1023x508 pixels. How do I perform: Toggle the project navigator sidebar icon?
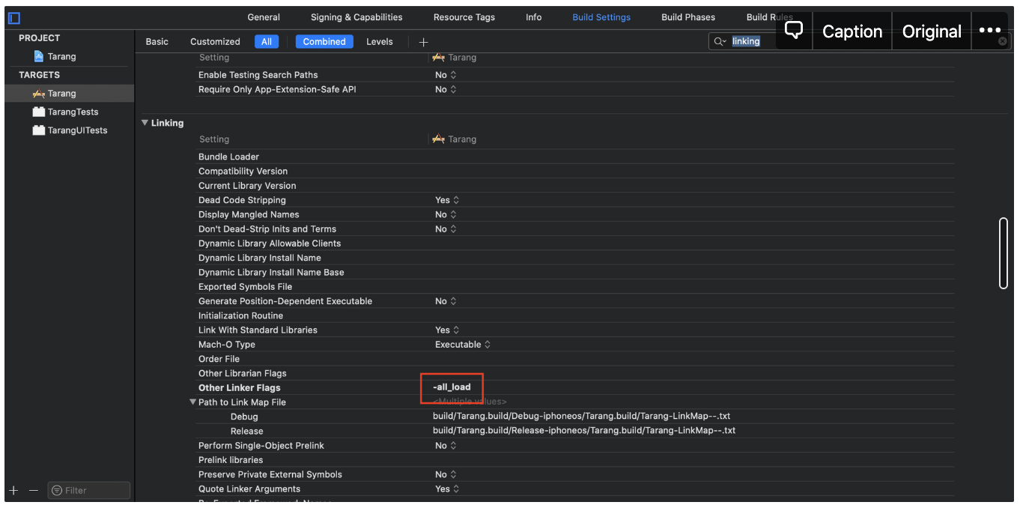pos(13,18)
